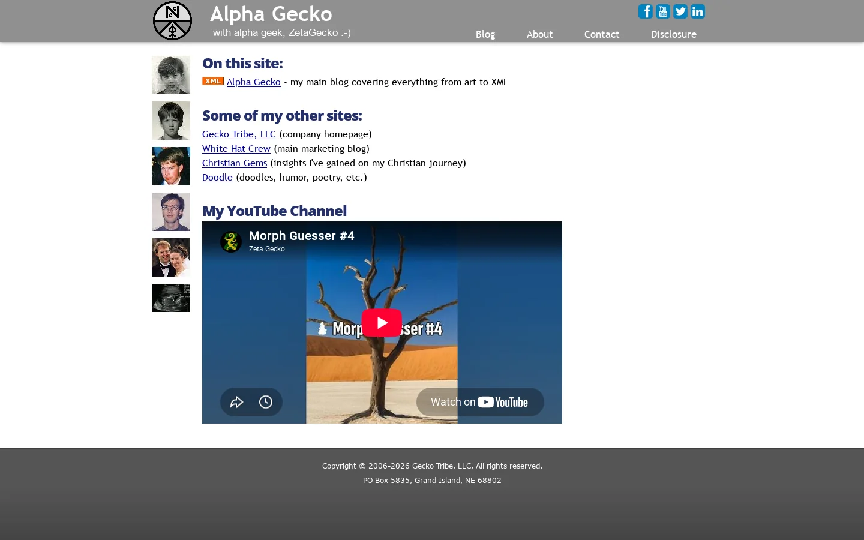Play the Morph Guesser #4 video
Image resolution: width=864 pixels, height=540 pixels.
point(382,323)
